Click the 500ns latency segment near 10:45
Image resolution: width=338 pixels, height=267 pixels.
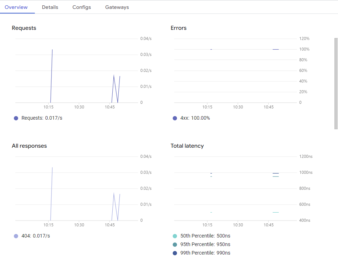tap(275, 212)
